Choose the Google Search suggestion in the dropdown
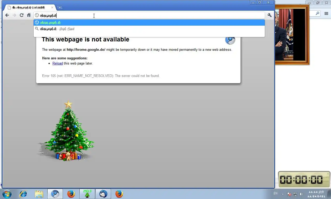This screenshot has width=331, height=199. coord(149,29)
